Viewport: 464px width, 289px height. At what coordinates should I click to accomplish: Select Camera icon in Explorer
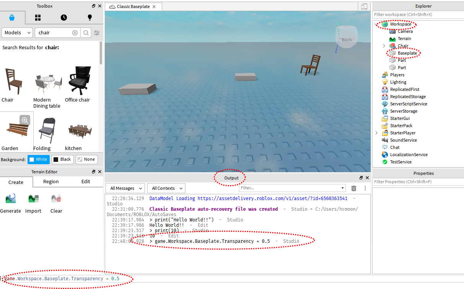tap(393, 31)
